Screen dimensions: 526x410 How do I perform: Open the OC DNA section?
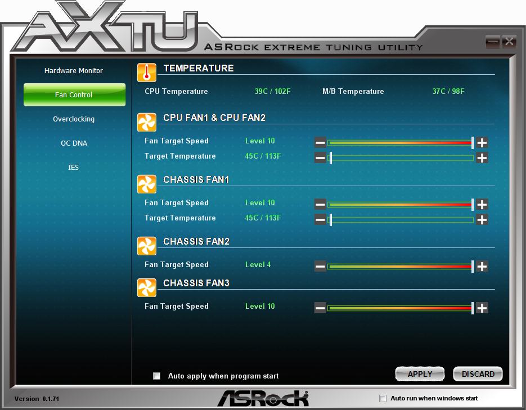[x=74, y=143]
